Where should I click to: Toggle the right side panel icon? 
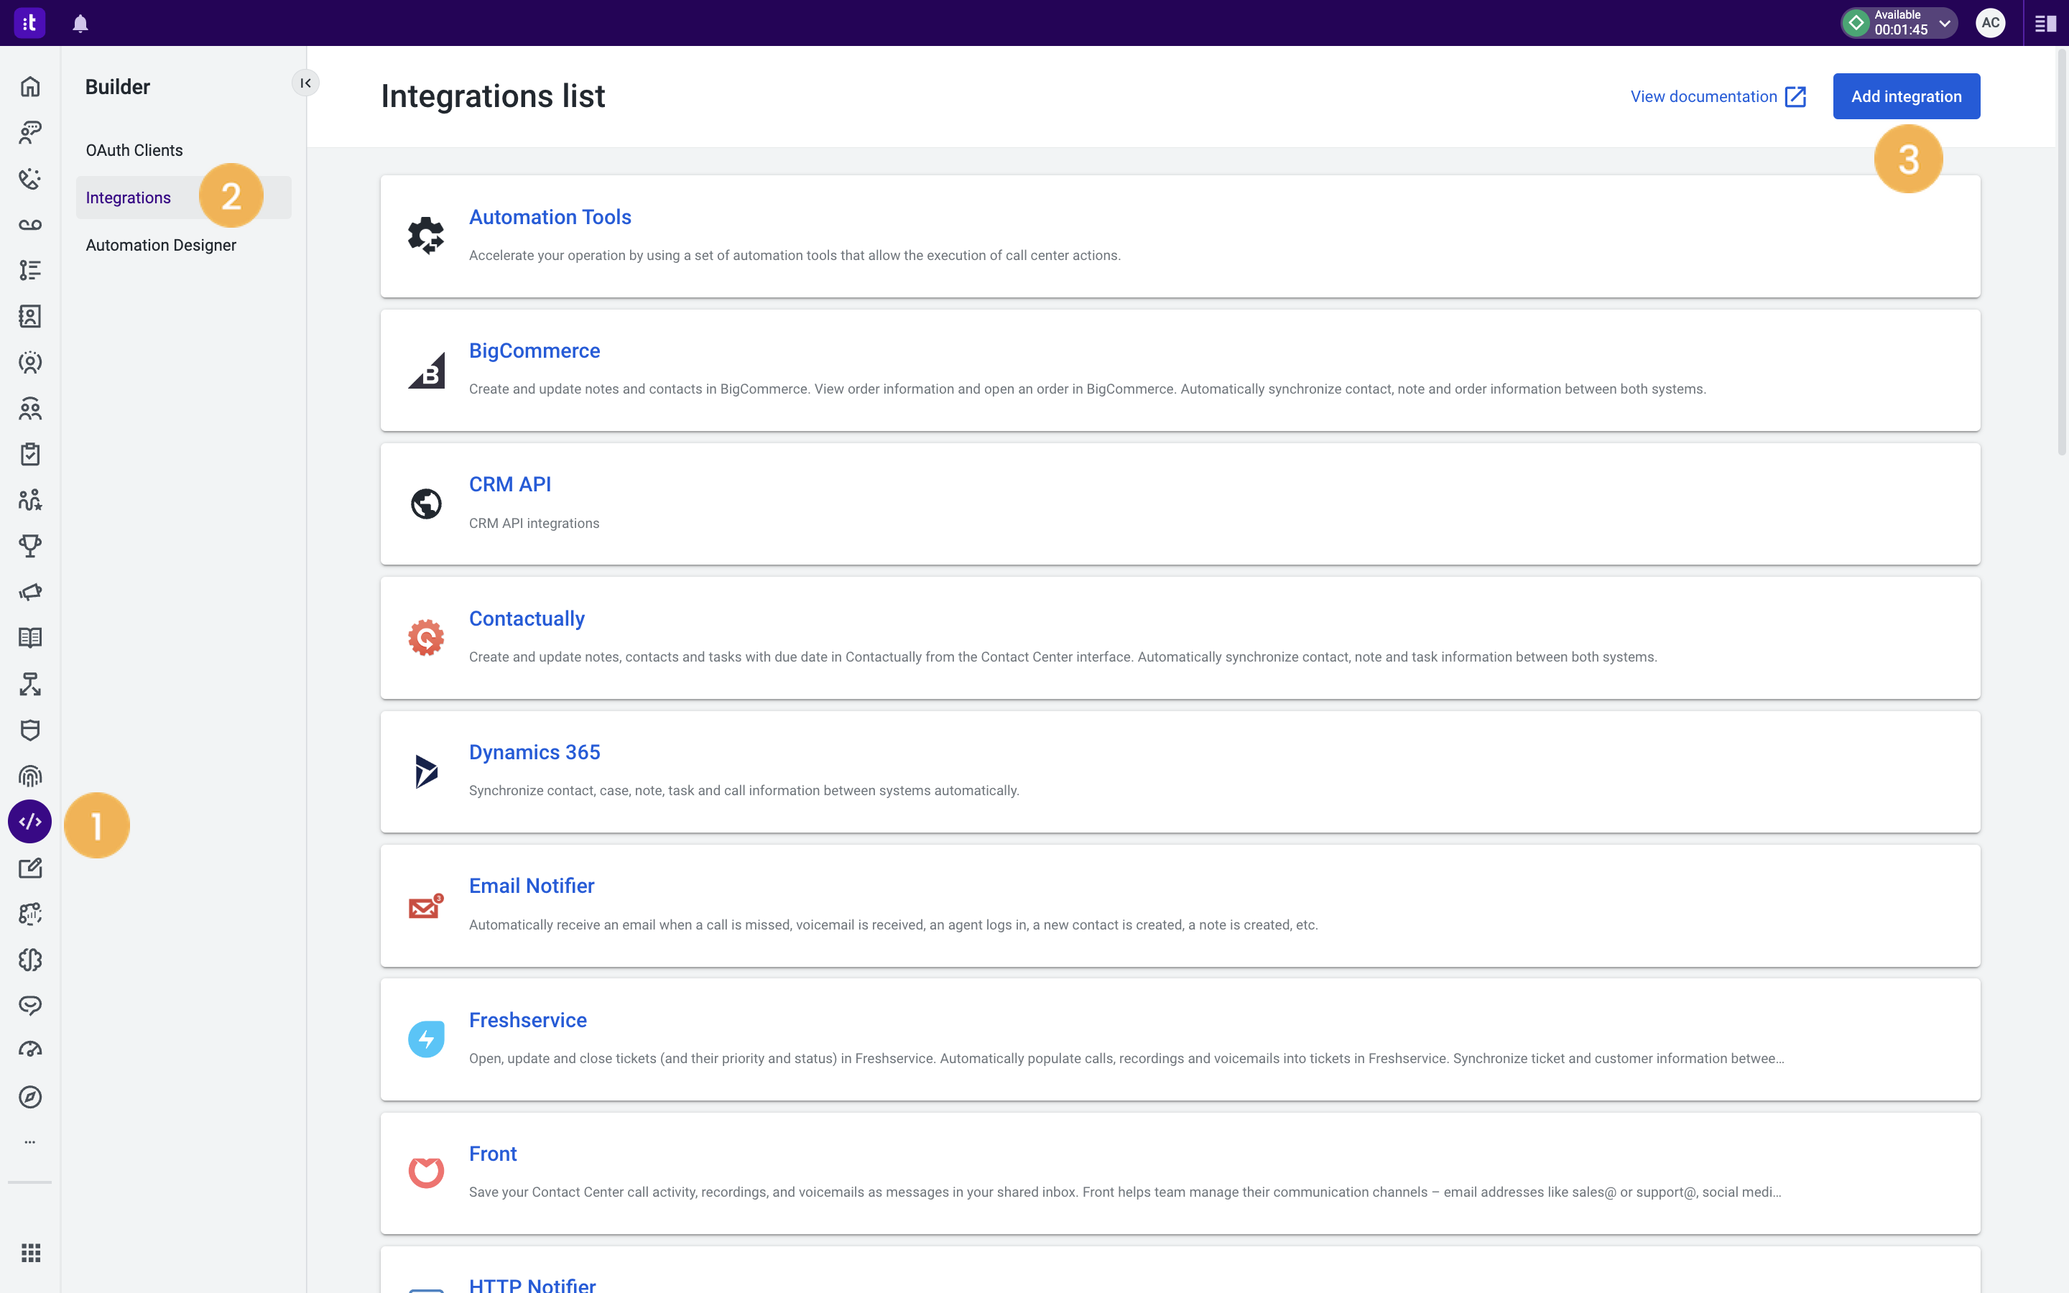pos(2045,23)
